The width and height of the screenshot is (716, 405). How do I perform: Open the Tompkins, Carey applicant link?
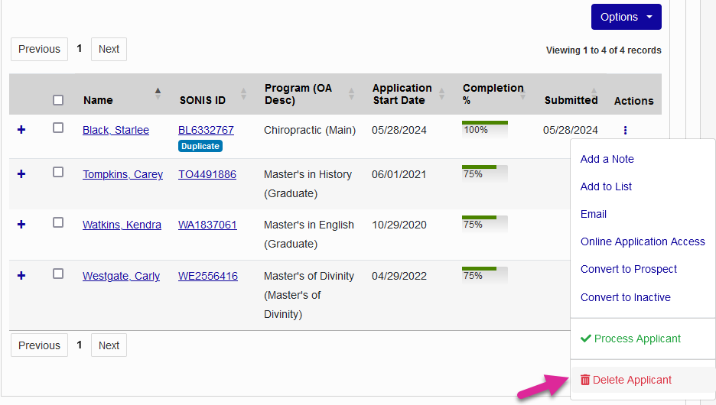click(122, 174)
